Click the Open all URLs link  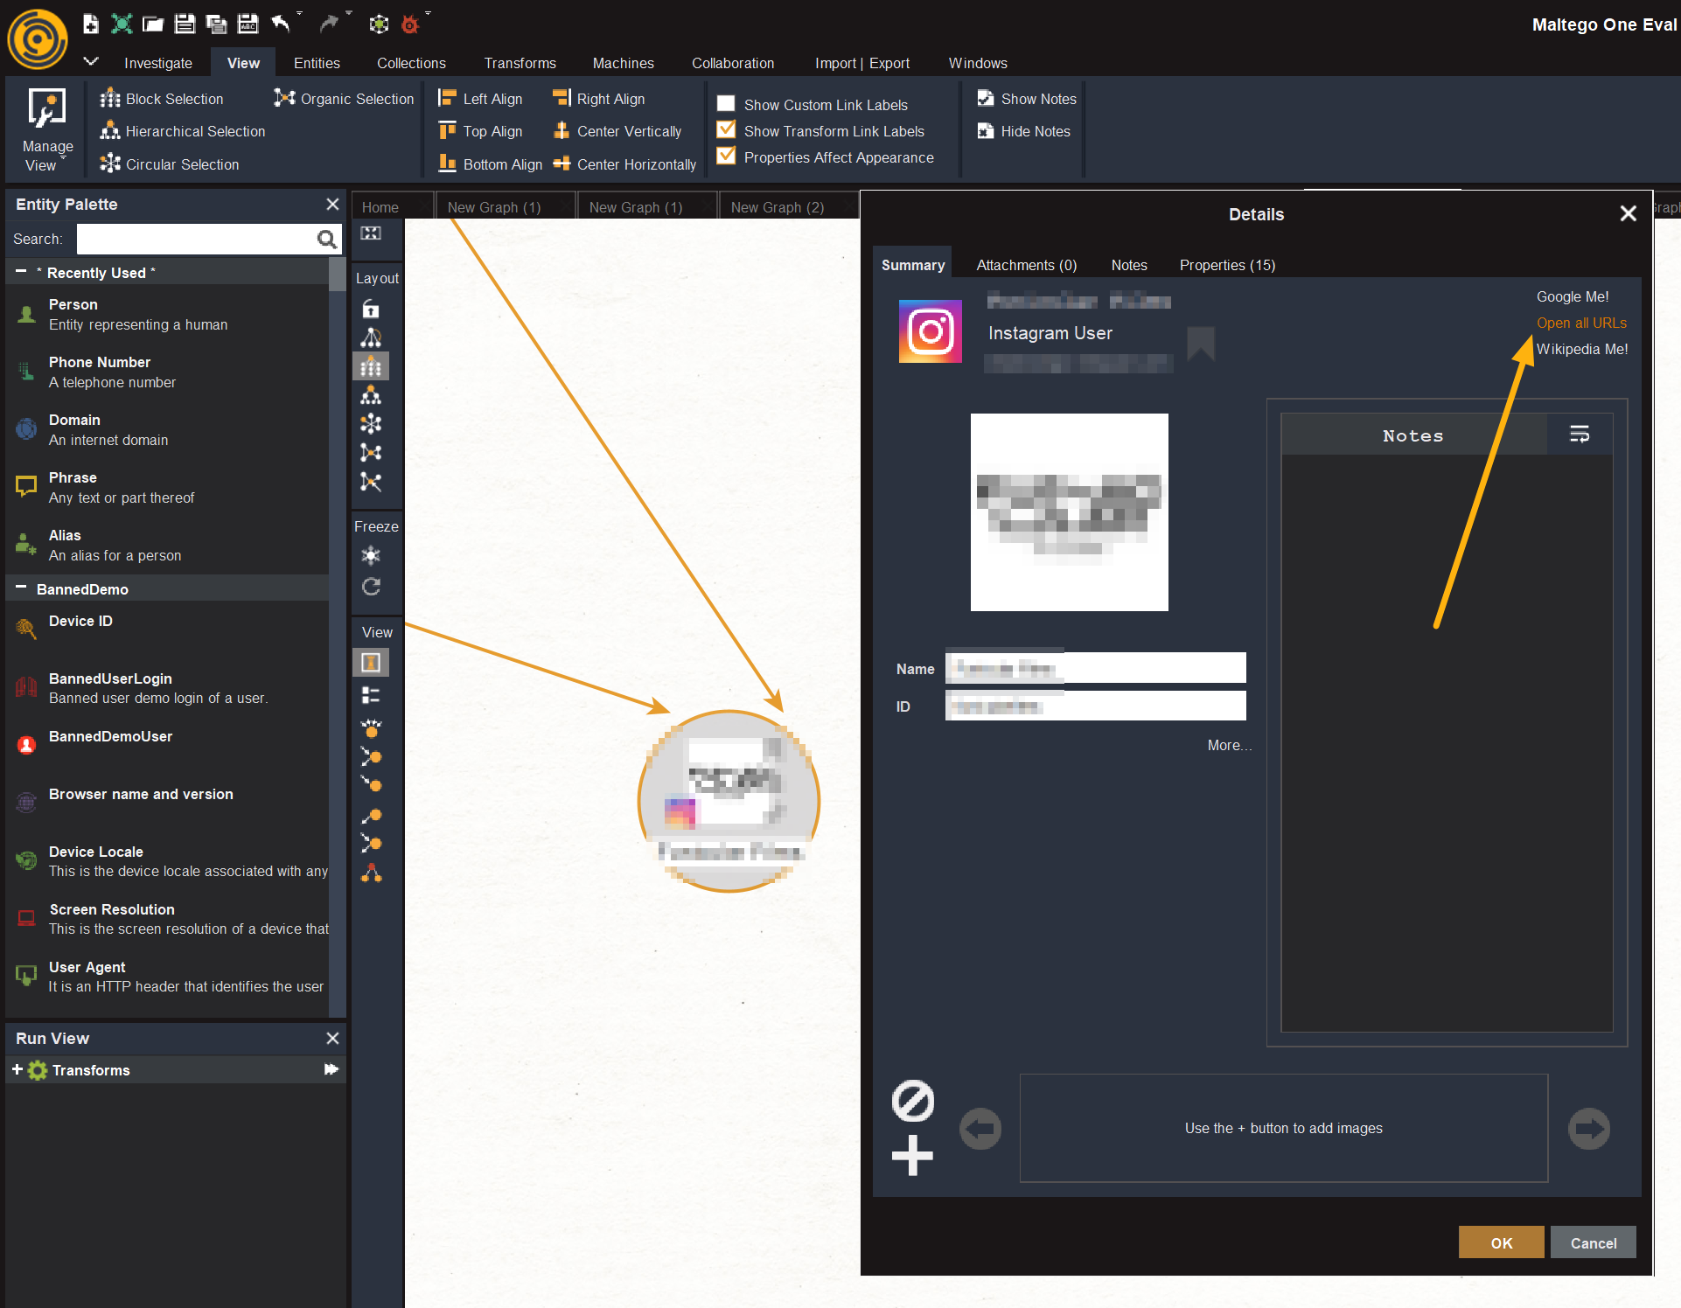[1581, 323]
